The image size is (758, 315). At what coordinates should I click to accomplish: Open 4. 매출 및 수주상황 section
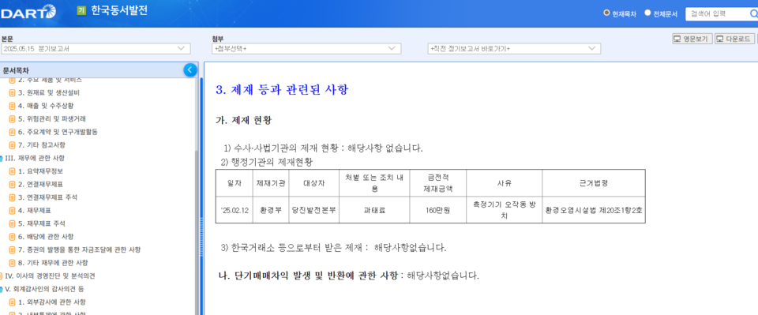46,106
